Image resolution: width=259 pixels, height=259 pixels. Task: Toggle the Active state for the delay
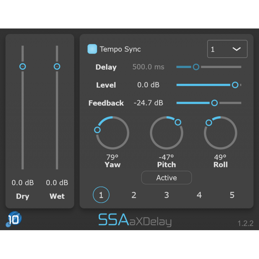(166, 177)
